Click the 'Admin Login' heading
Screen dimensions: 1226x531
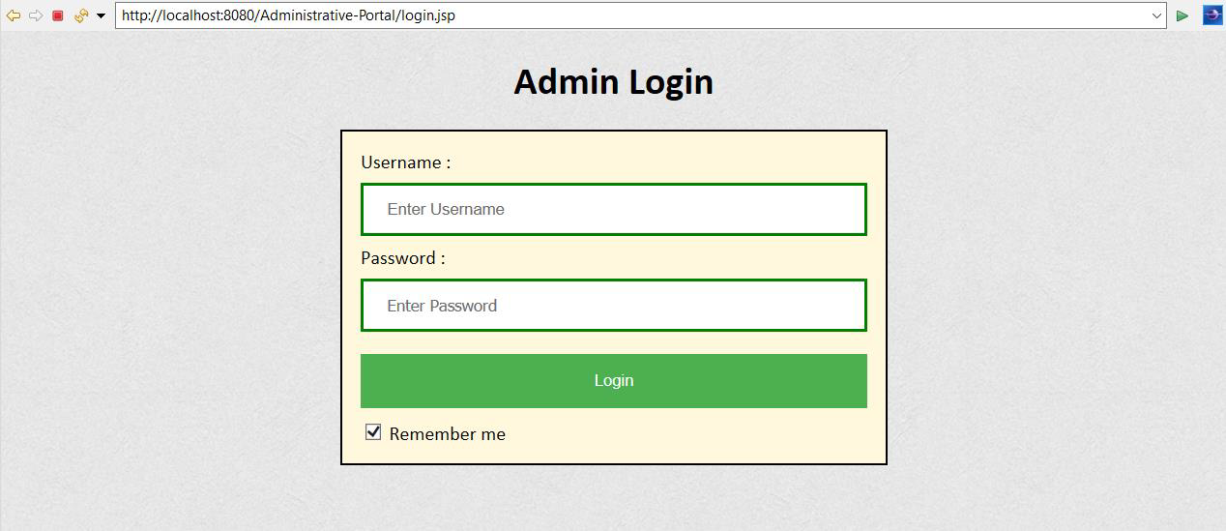click(x=613, y=81)
